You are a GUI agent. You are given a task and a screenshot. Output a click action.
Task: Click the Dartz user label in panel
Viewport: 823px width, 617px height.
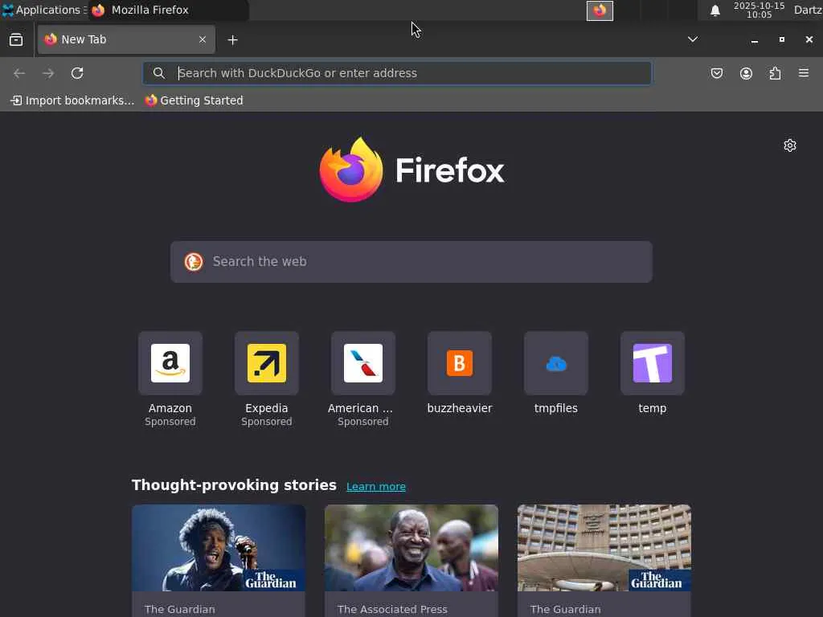coord(808,10)
